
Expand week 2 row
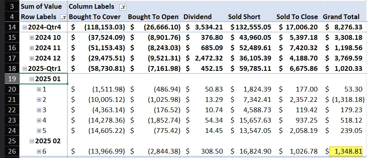(x=39, y=99)
